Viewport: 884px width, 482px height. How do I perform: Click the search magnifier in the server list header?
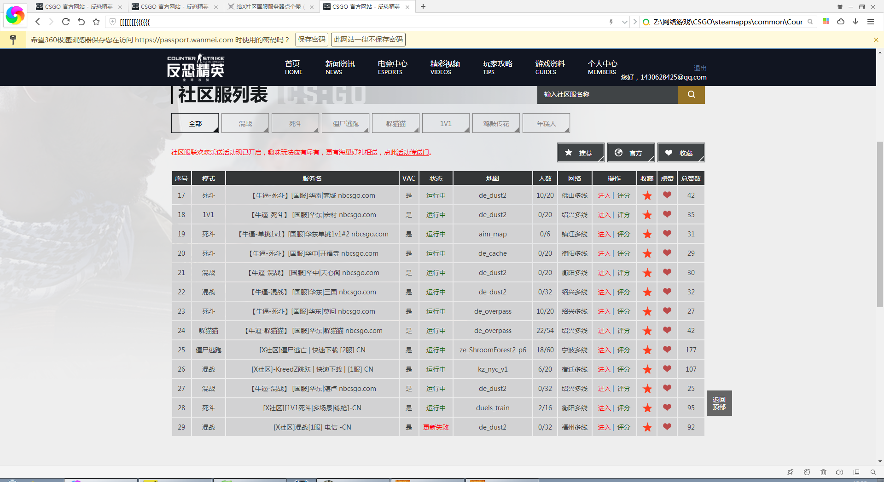691,95
